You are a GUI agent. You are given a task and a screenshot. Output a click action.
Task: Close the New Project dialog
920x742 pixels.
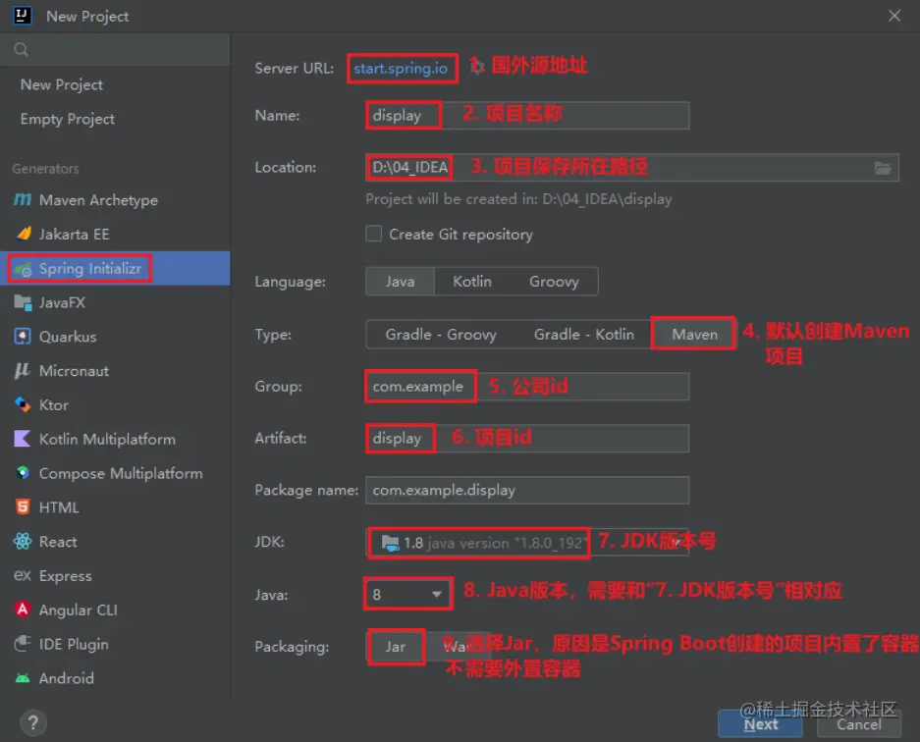pyautogui.click(x=894, y=16)
